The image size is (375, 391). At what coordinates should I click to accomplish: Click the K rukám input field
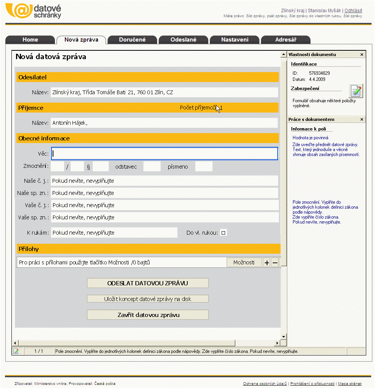pyautogui.click(x=114, y=233)
